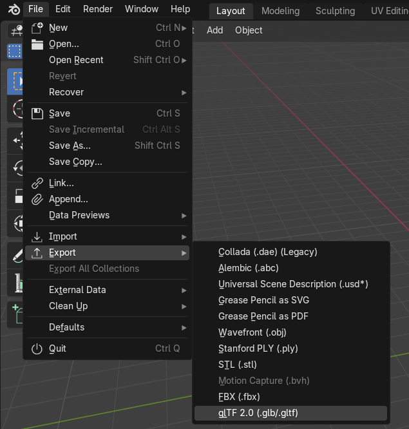Click the Quit power icon
The image size is (409, 429).
pos(37,348)
